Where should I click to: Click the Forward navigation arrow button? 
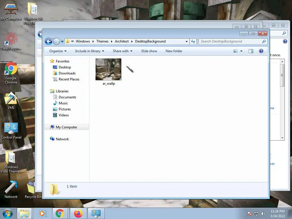coord(56,41)
